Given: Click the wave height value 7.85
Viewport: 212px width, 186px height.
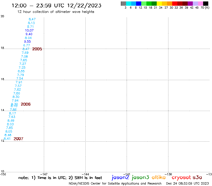Looking at the screenshot, I should (x=9, y=128).
